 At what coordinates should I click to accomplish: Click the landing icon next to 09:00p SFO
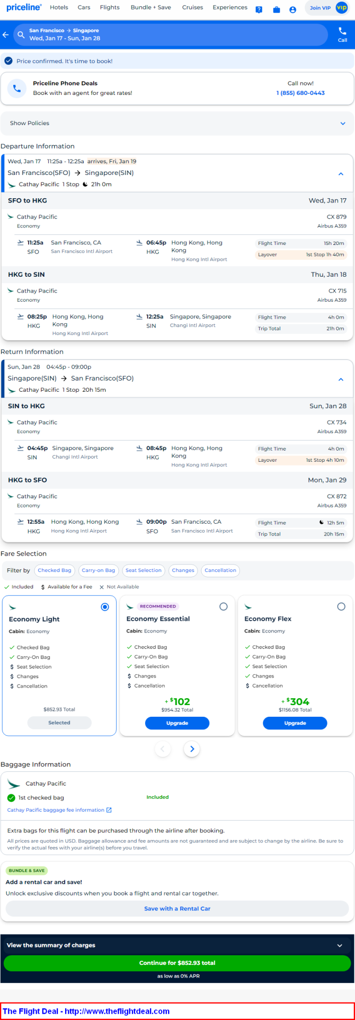(140, 522)
